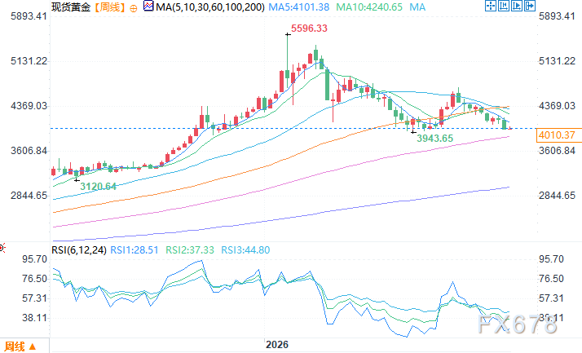The width and height of the screenshot is (582, 353).
Task: Toggle the MA5:4101.38 line label
Action: coord(299,7)
